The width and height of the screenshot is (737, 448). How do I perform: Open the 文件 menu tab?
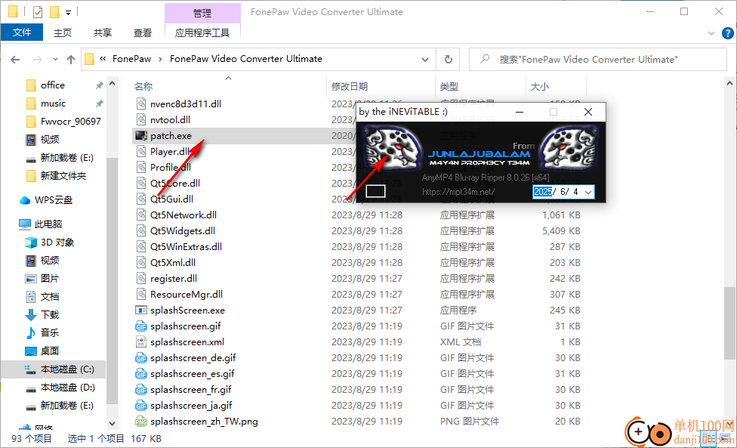(22, 32)
